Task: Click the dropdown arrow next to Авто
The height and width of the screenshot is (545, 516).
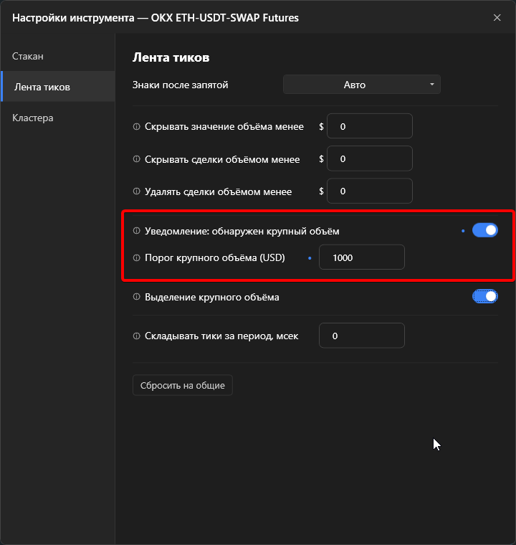Action: [432, 85]
